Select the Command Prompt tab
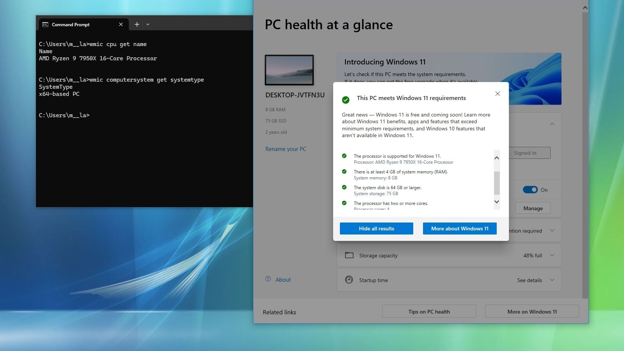 pyautogui.click(x=84, y=24)
